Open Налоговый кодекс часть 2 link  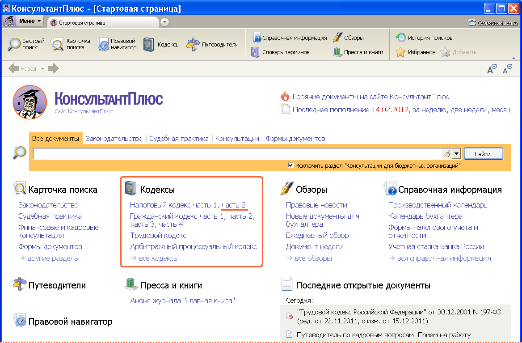[234, 205]
